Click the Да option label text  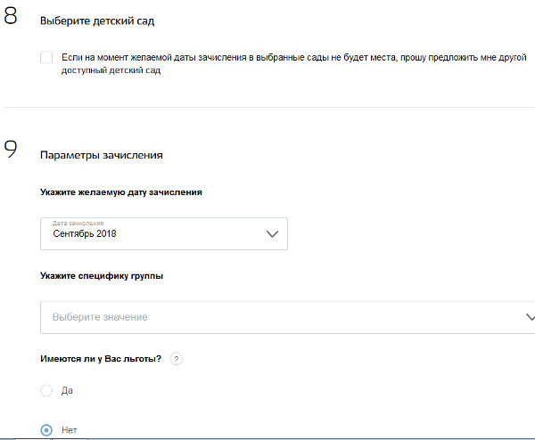68,391
